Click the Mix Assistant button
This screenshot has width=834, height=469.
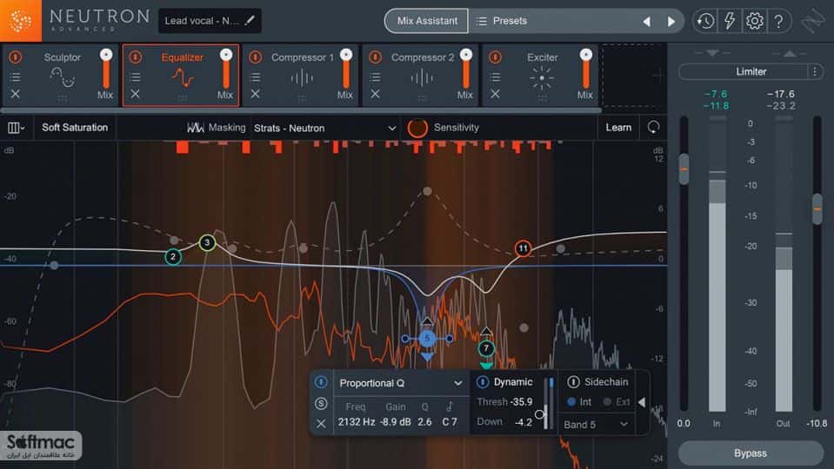pyautogui.click(x=427, y=21)
